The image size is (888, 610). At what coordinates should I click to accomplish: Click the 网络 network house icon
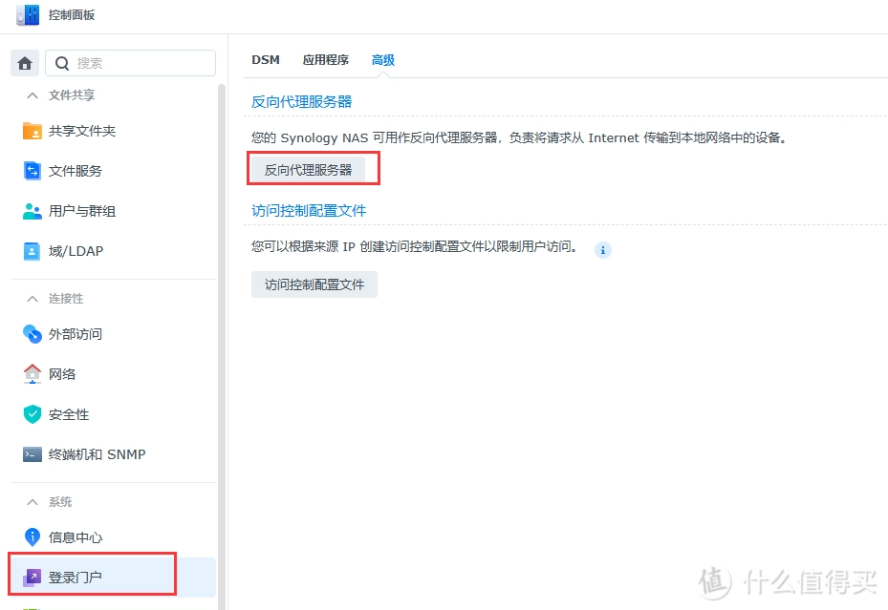click(x=32, y=374)
